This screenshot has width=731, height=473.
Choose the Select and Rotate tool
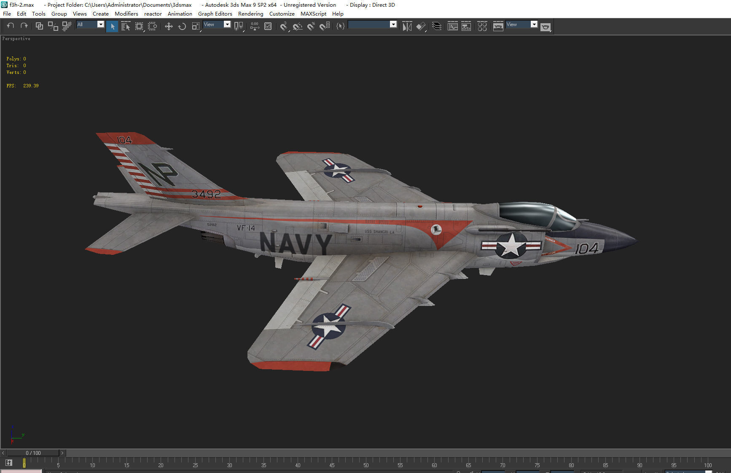point(182,26)
